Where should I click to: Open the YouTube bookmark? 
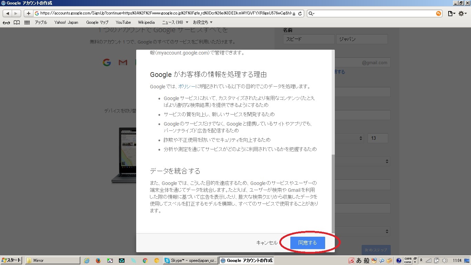click(123, 22)
